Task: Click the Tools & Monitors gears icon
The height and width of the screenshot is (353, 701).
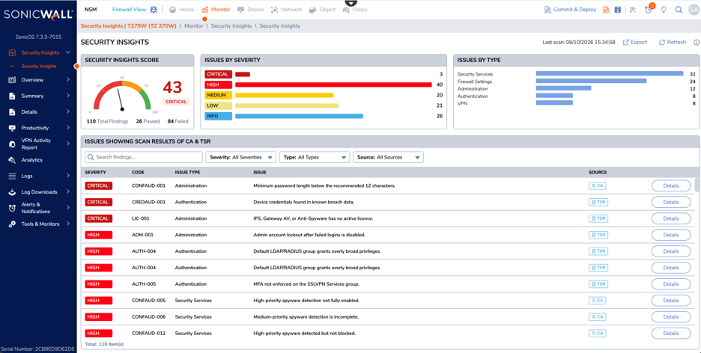Action: point(12,224)
